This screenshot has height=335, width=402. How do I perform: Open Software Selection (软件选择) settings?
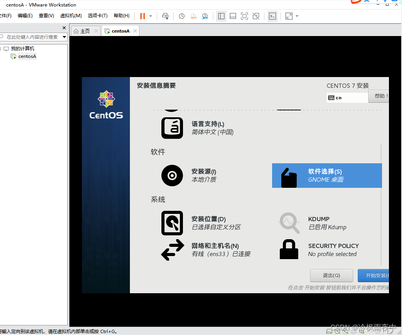click(x=327, y=176)
